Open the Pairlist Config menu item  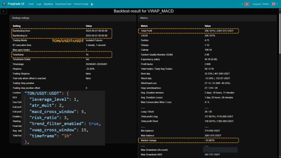point(81,4)
